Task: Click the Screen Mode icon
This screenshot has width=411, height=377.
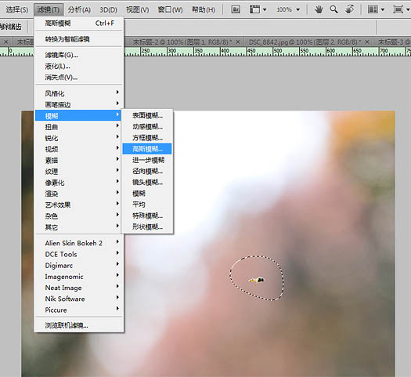Action: (401, 9)
